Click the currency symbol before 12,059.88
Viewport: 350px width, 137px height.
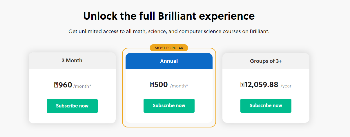(242, 85)
